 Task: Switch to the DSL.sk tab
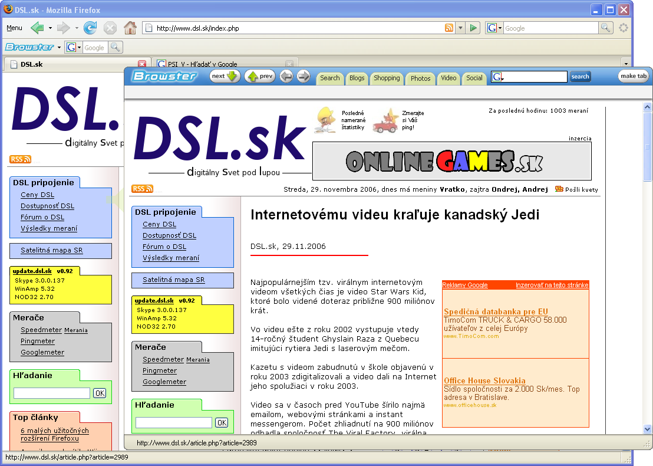pos(77,64)
